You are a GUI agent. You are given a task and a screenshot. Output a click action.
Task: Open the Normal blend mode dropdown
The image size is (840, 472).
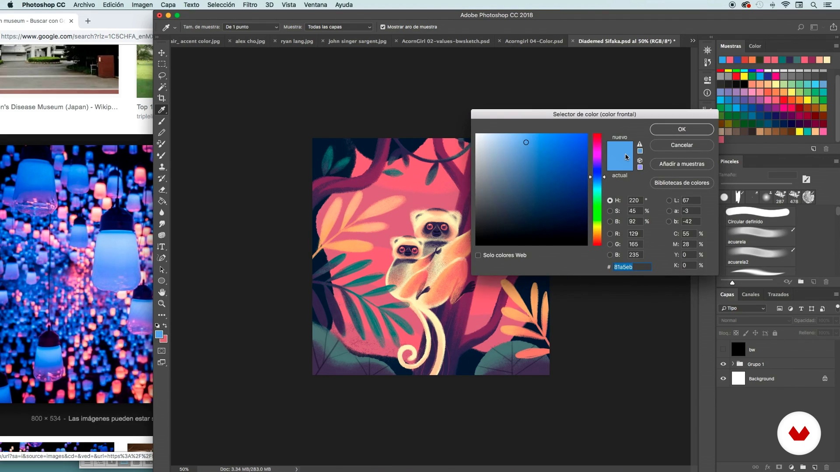coord(755,320)
